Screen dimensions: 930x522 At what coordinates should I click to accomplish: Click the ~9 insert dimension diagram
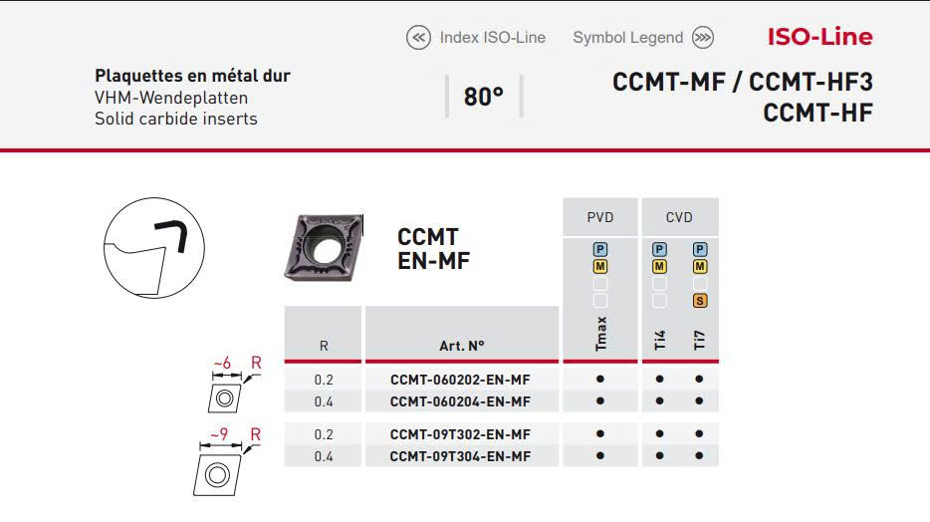pyautogui.click(x=225, y=460)
